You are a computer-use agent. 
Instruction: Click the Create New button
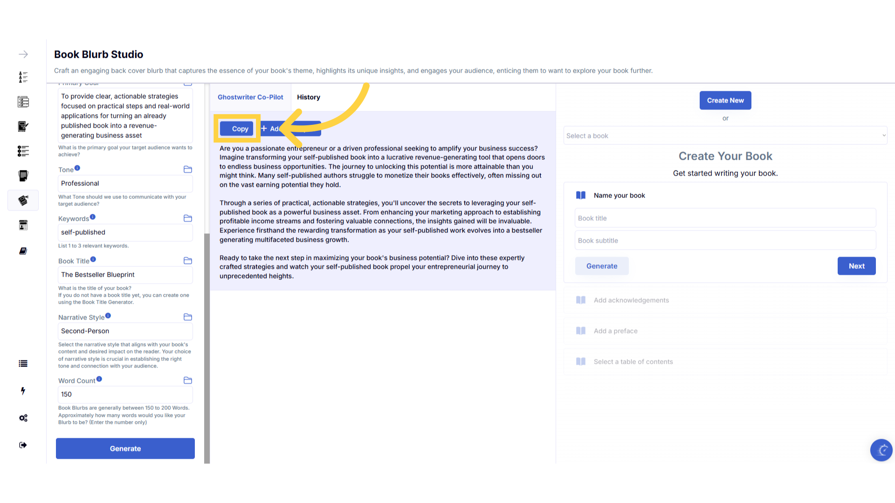725,101
